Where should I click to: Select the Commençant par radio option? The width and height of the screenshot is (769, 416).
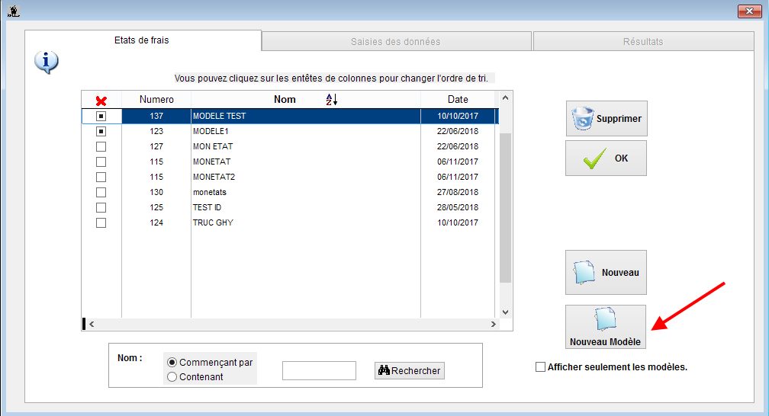pos(172,362)
